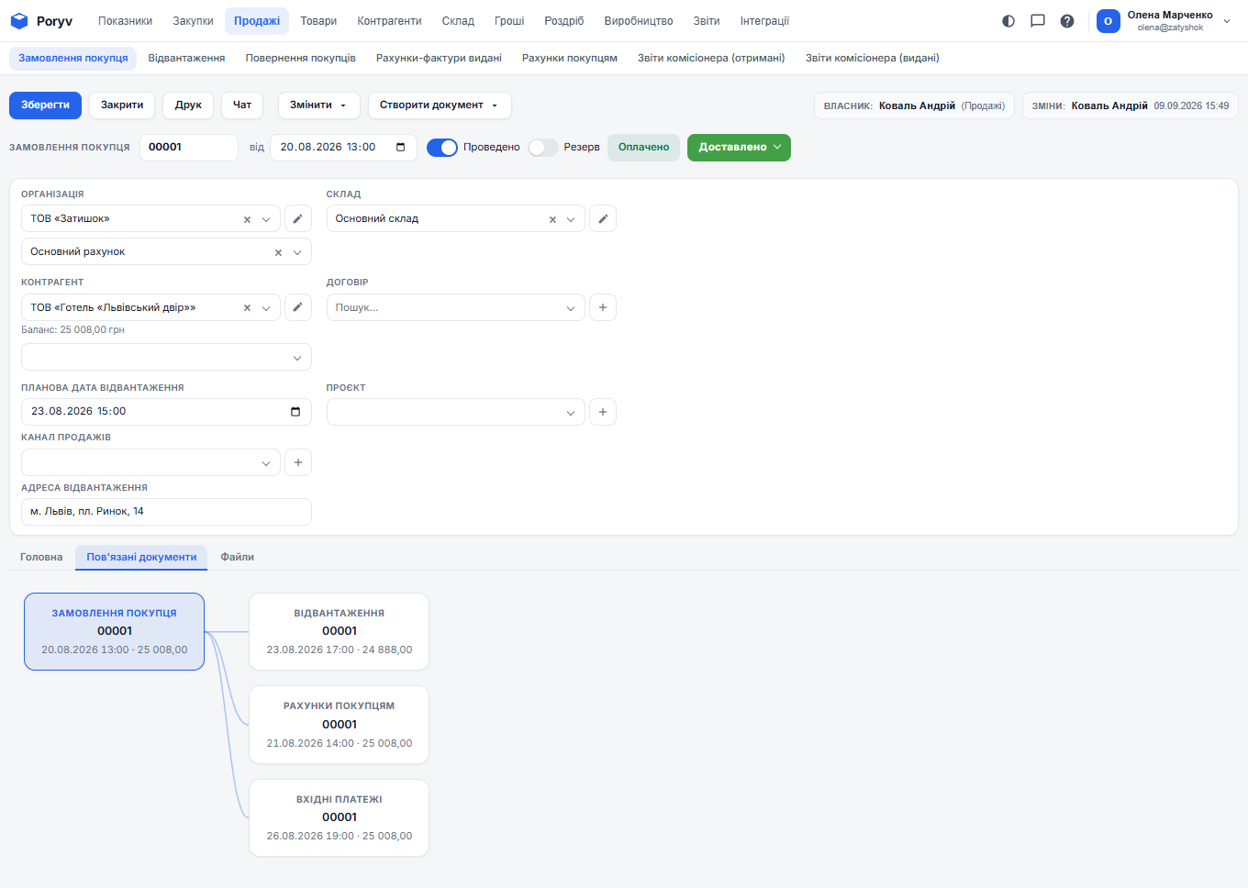The height and width of the screenshot is (888, 1248).
Task: Clear the ТОВ «Затишок» organization value
Action: pyautogui.click(x=247, y=219)
